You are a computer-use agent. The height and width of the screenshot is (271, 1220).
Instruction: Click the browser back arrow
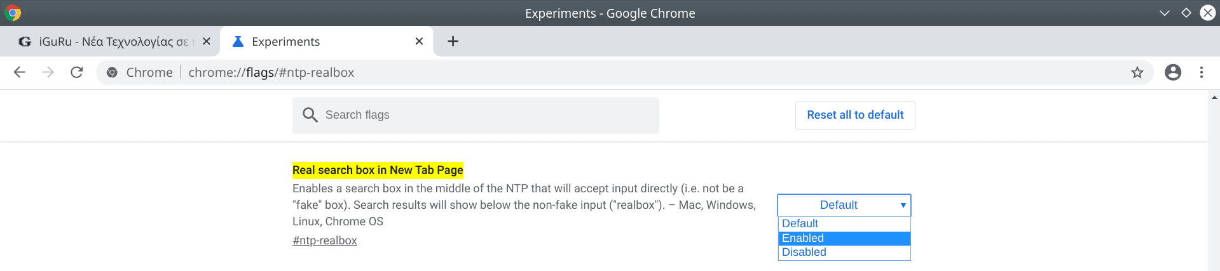(20, 72)
